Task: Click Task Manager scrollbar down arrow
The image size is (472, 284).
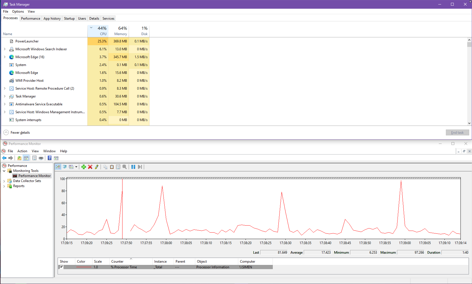Action: 469,123
